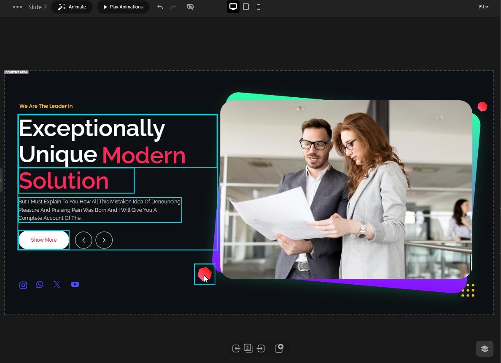The height and width of the screenshot is (363, 501).
Task: Switch to mobile phone view
Action: [x=259, y=7]
